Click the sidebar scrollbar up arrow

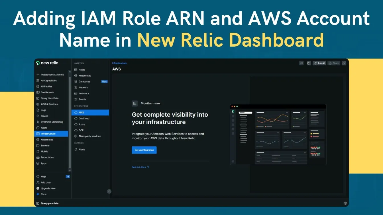pos(70,71)
